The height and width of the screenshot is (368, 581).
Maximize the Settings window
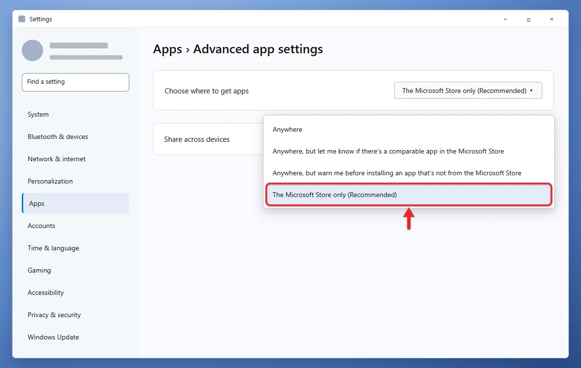point(529,19)
